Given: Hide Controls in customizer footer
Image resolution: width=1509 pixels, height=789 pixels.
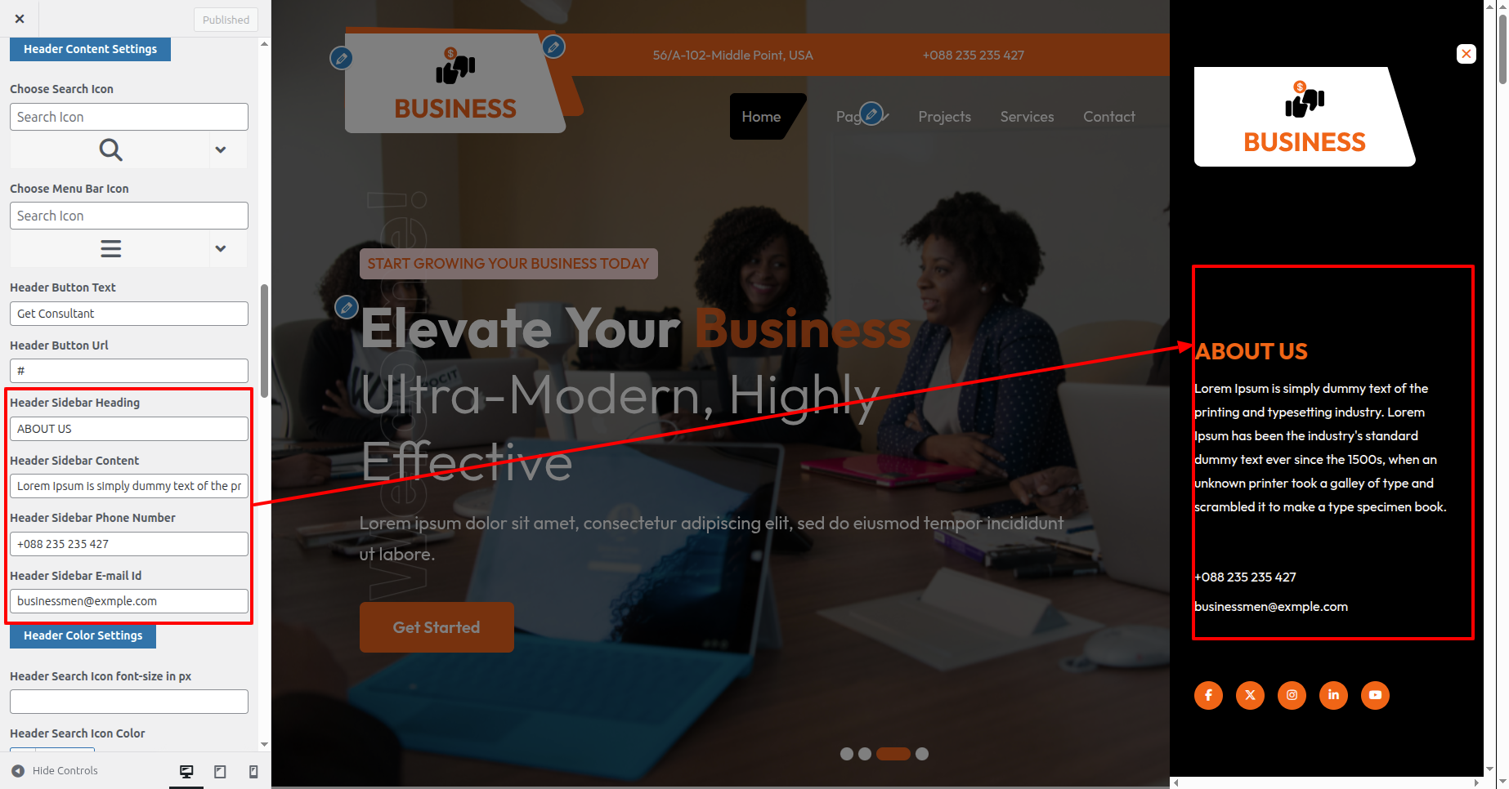Looking at the screenshot, I should point(55,770).
